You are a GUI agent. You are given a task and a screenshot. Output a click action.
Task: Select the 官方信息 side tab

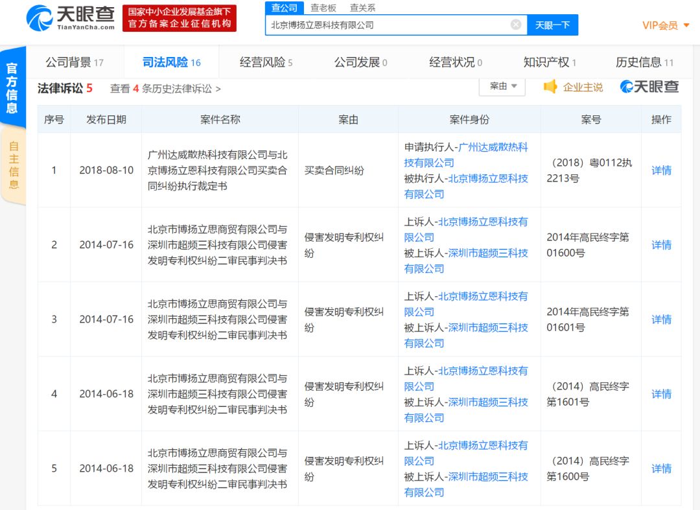12,87
